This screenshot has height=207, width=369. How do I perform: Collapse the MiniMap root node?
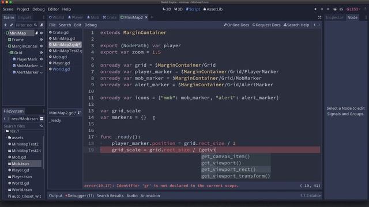coord(5,33)
